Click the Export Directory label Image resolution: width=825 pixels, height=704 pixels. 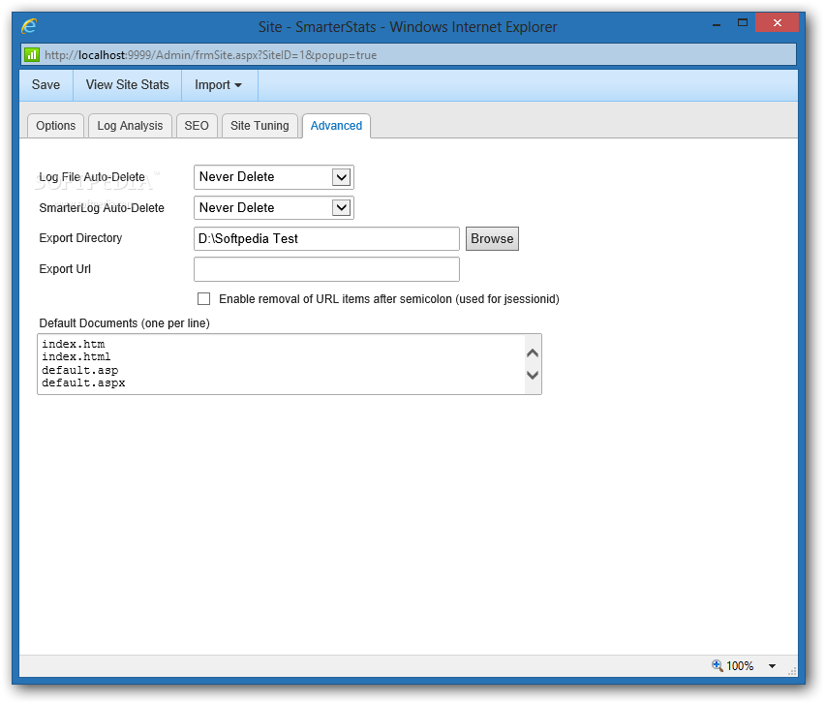(x=80, y=238)
